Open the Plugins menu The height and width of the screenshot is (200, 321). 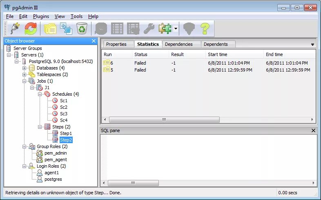click(41, 16)
